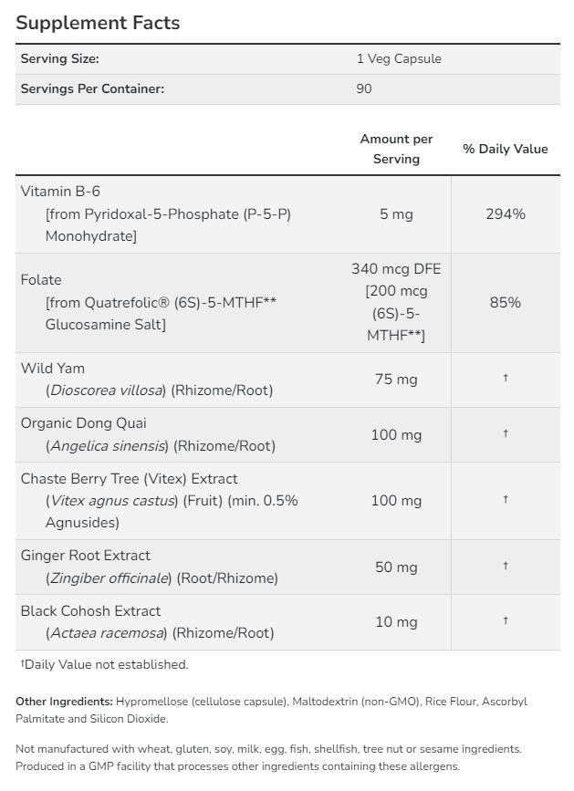Click the dagger symbol in Wild Yam row
Image resolution: width=574 pixels, height=791 pixels.
coord(506,378)
